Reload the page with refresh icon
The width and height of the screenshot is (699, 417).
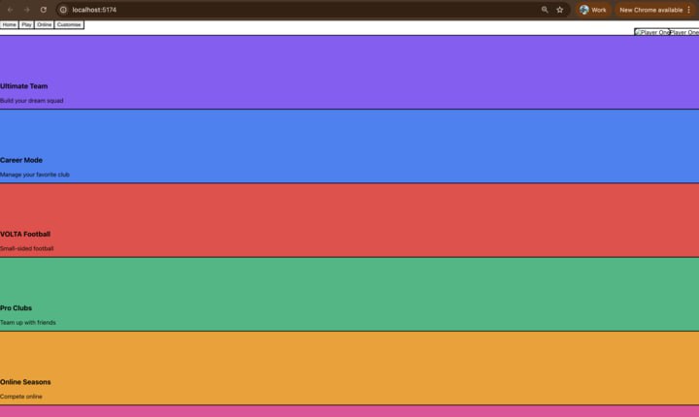pos(44,10)
